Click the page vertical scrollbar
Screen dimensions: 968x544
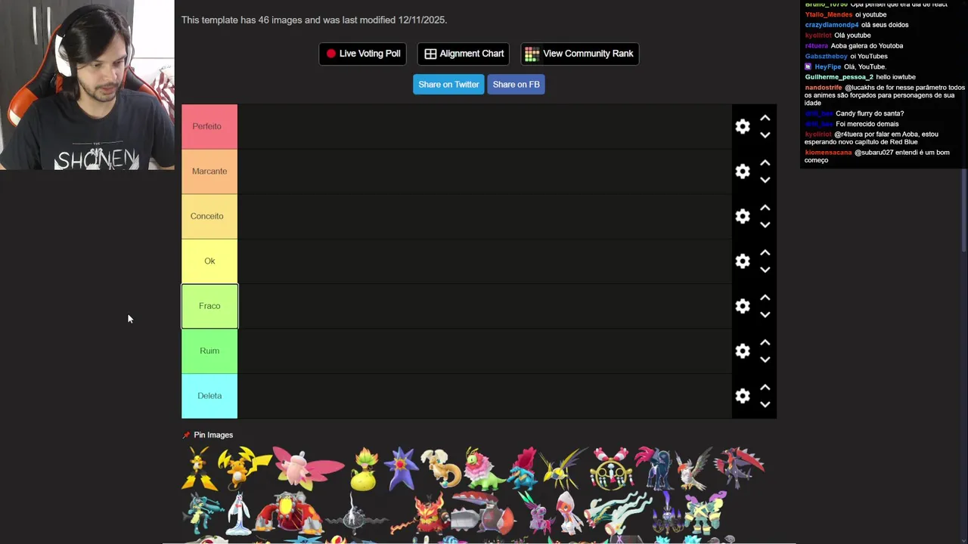point(963,212)
